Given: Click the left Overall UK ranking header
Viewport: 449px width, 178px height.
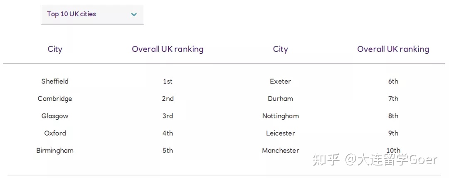Looking at the screenshot, I should 168,49.
